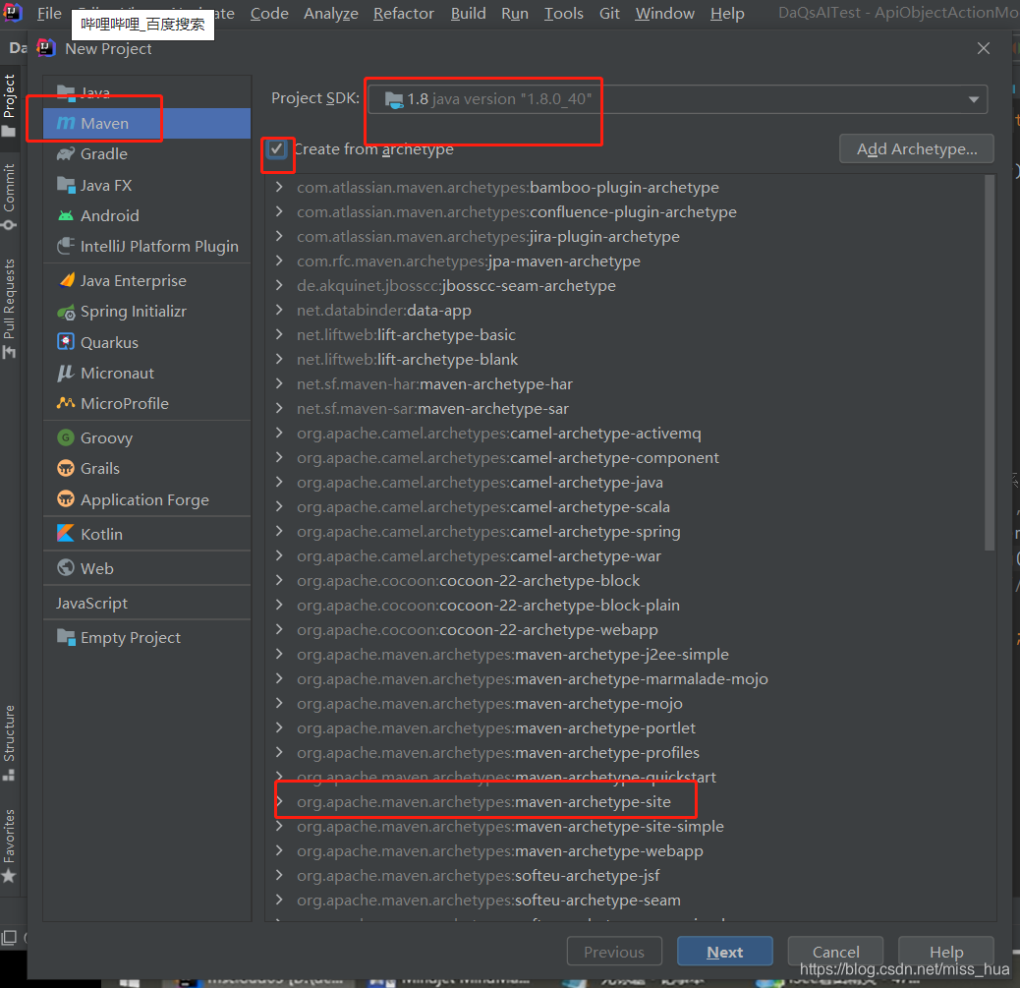This screenshot has width=1020, height=988.
Task: Select the Java Enterprise icon
Action: [67, 280]
